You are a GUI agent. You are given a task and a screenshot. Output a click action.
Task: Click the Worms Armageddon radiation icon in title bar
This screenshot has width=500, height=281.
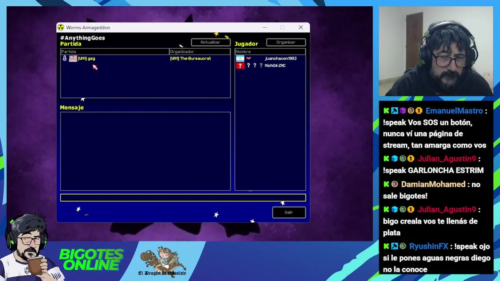(x=61, y=27)
